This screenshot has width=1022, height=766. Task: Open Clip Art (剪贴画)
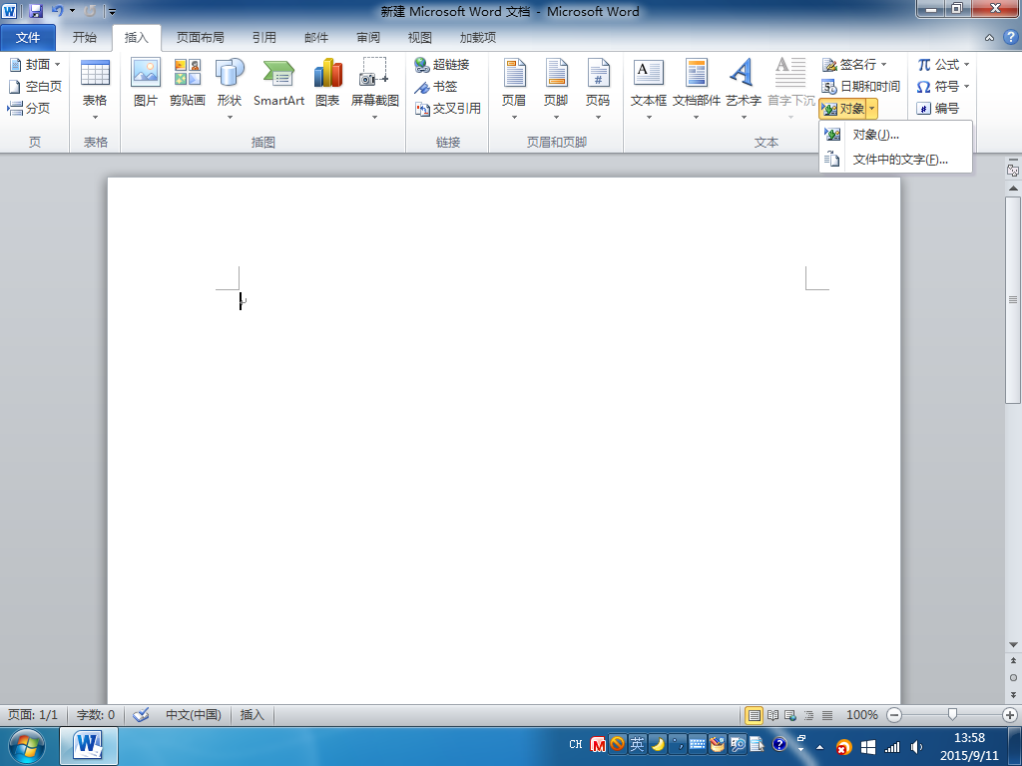(x=188, y=82)
